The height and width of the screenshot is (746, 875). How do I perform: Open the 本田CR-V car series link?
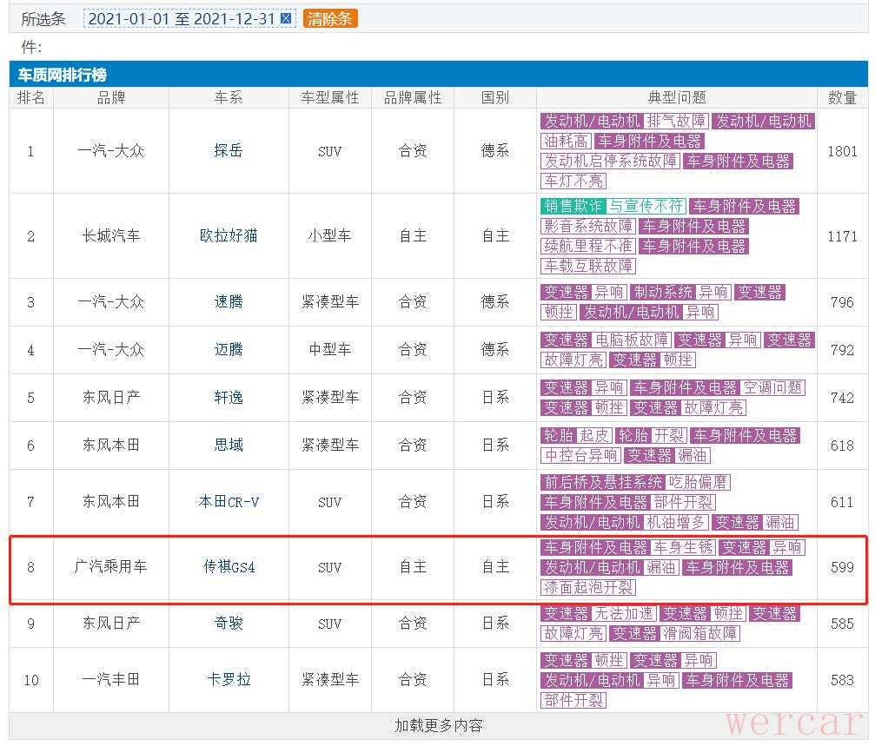[229, 502]
